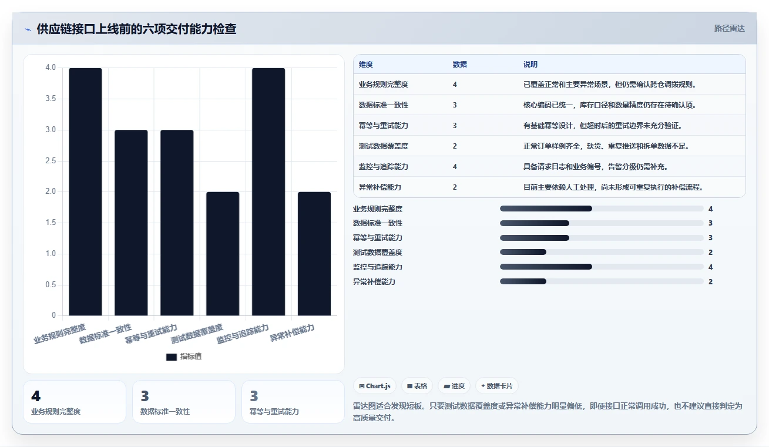Click the footer note starting 雷达图适合发现短板

pos(548,412)
